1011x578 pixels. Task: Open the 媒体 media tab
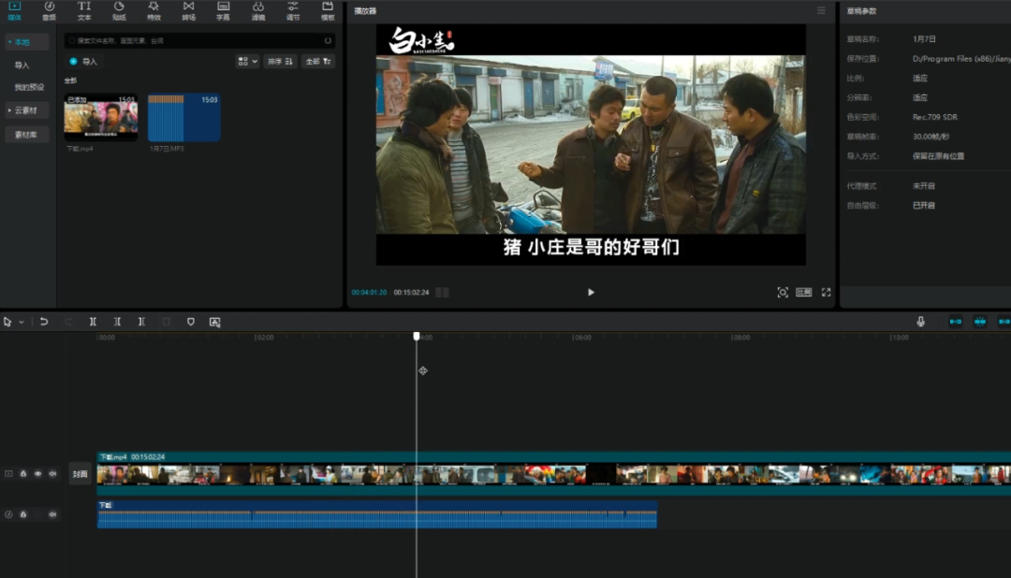tap(14, 11)
